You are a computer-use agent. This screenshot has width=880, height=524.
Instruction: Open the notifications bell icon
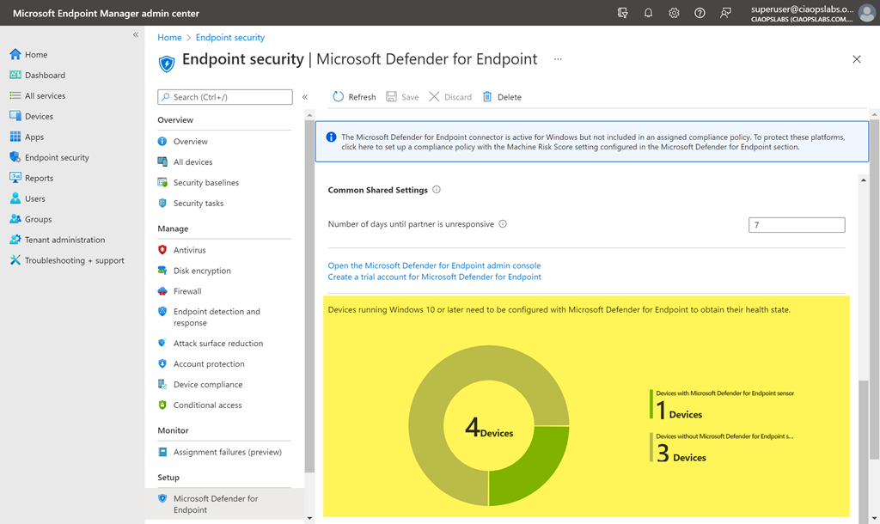click(x=649, y=13)
